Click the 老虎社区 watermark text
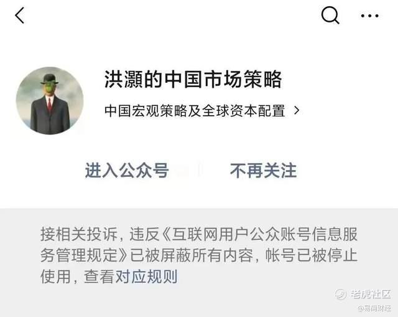Viewport: 398px width, 317px height. [x=371, y=294]
